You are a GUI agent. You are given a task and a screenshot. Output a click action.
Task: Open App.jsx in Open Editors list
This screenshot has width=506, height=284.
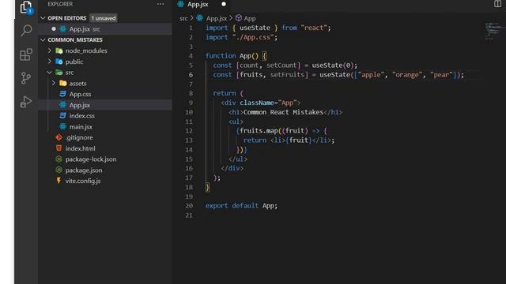pos(105,29)
